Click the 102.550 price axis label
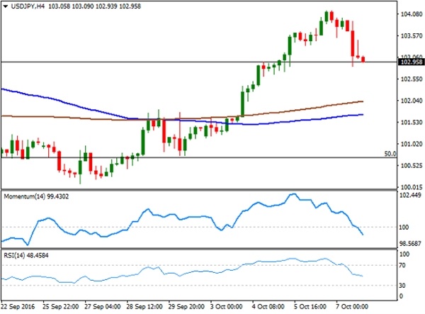425x314 pixels. [412, 79]
